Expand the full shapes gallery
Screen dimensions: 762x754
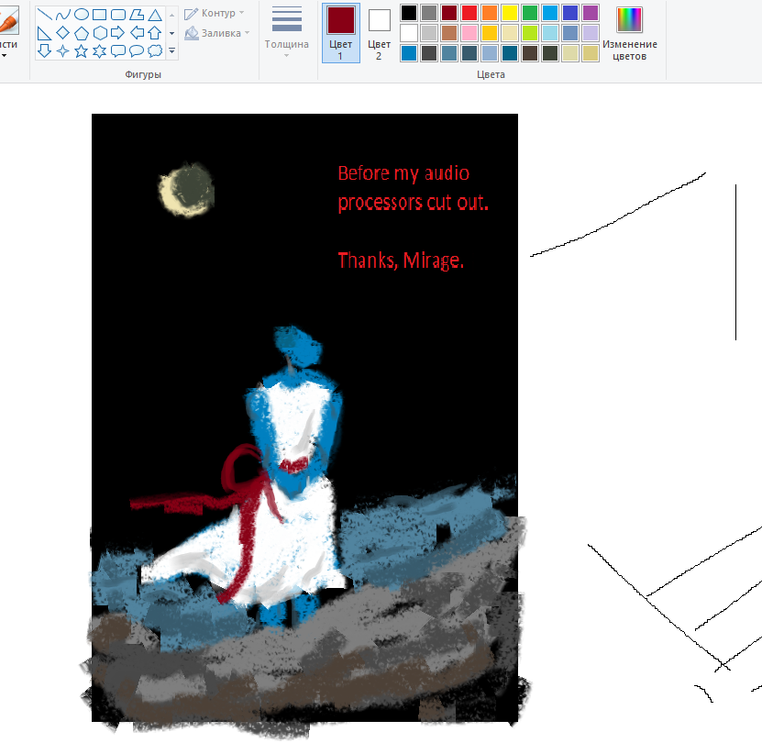171,51
